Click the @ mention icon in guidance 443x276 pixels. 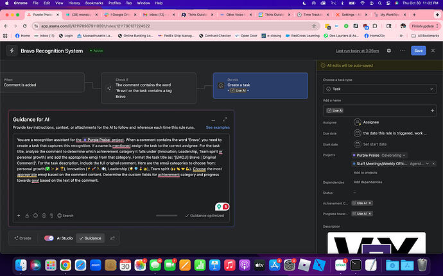(44, 216)
